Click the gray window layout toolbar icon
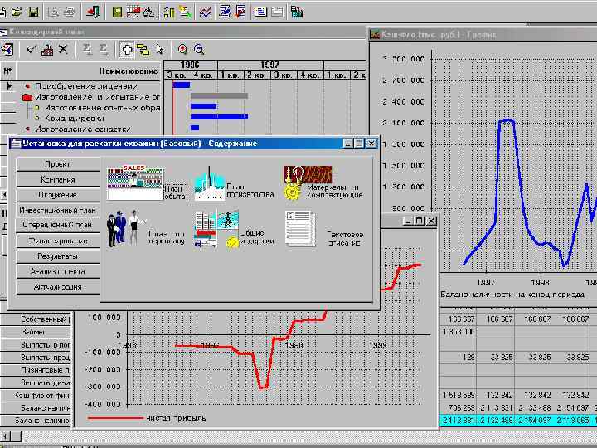 coord(277,12)
